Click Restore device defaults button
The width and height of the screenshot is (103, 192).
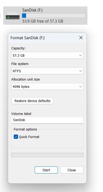tap(33, 101)
